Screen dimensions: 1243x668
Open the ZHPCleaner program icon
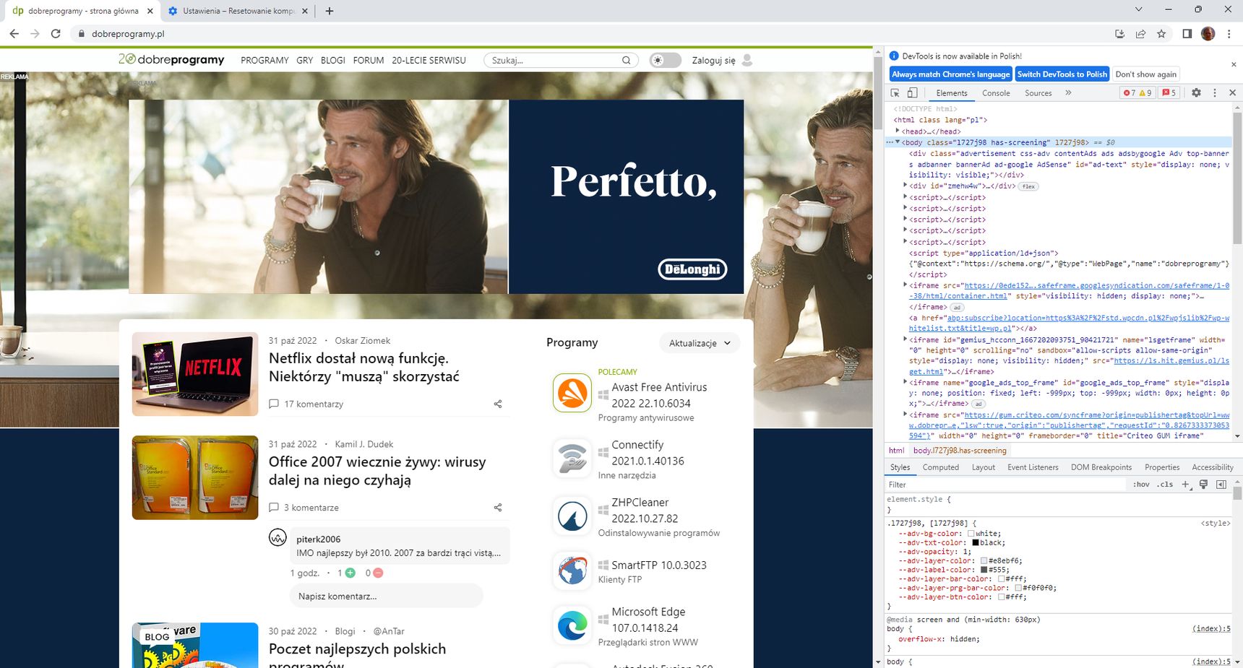click(x=572, y=516)
